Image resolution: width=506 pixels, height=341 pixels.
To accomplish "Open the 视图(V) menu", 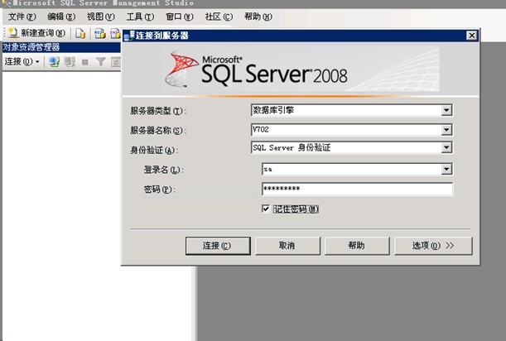I will point(100,17).
